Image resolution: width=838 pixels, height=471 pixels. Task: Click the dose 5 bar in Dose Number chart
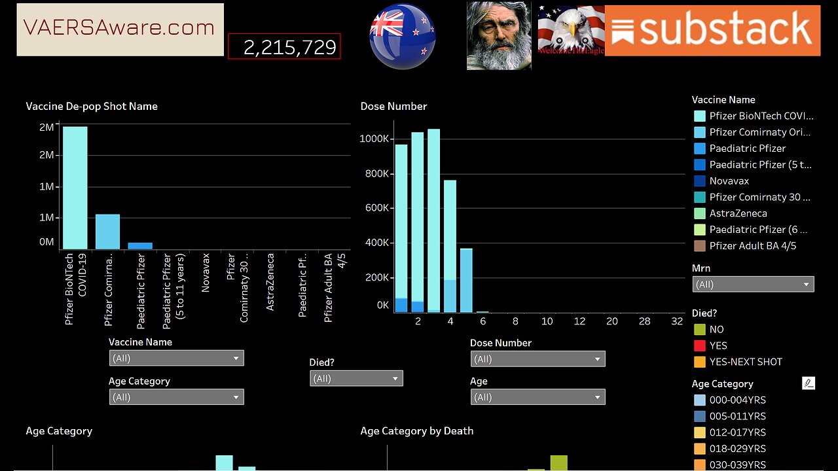pyautogui.click(x=466, y=280)
